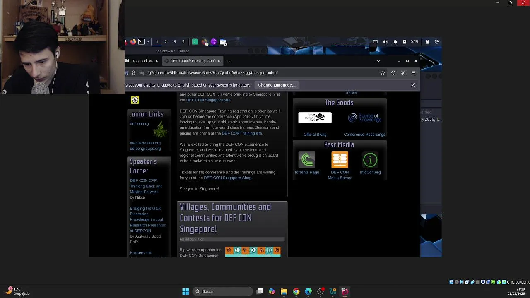
Task: Open File Explorer from the taskbar
Action: pyautogui.click(x=284, y=291)
